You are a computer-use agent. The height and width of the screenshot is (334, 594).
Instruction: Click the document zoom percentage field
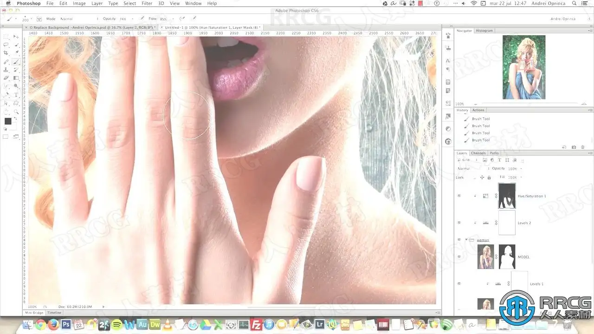coord(32,307)
